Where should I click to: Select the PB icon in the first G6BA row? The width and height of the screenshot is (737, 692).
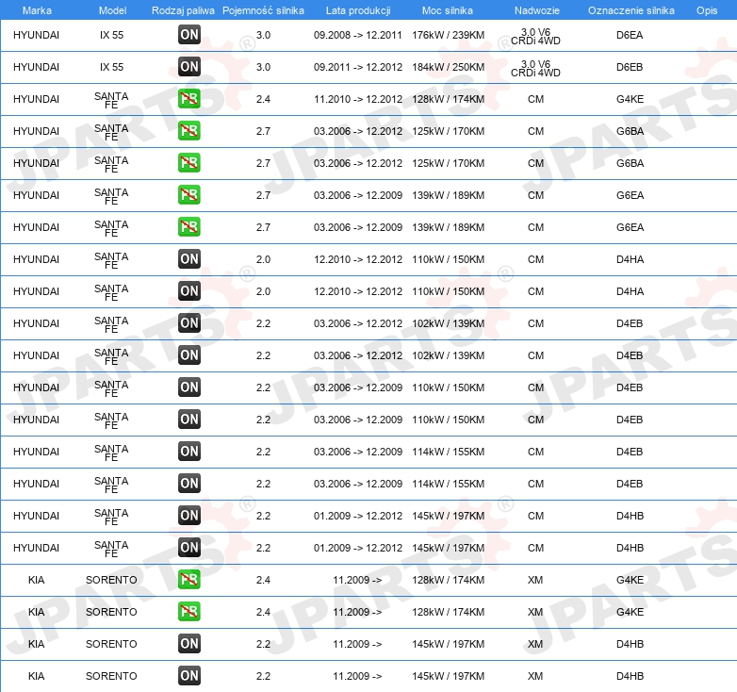click(x=189, y=131)
